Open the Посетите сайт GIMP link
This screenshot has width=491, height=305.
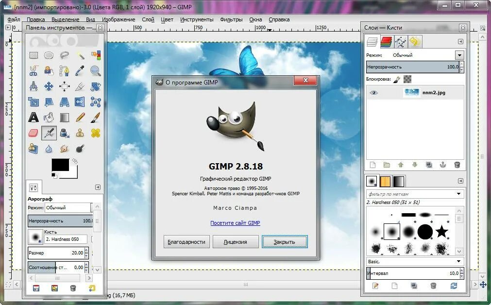point(235,223)
